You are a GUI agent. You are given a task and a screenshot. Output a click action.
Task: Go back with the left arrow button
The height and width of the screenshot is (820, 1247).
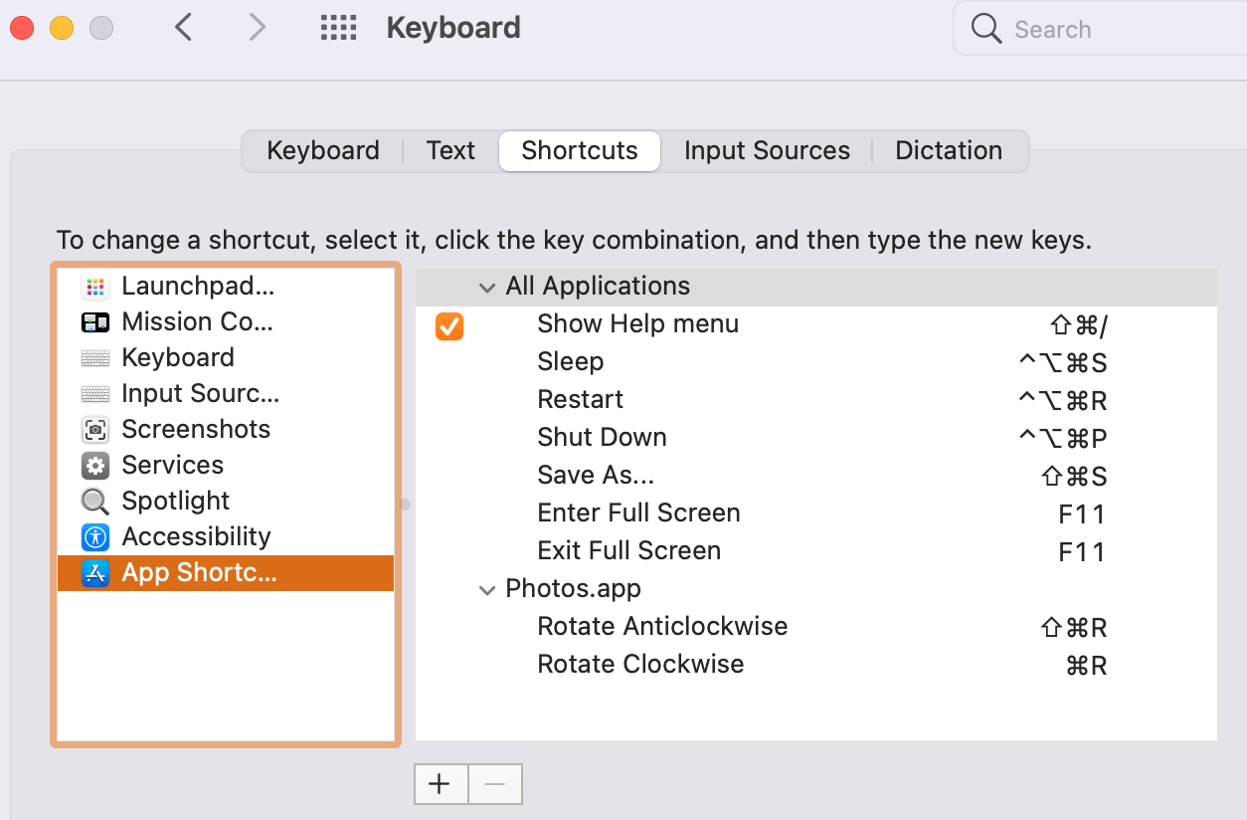(x=183, y=28)
